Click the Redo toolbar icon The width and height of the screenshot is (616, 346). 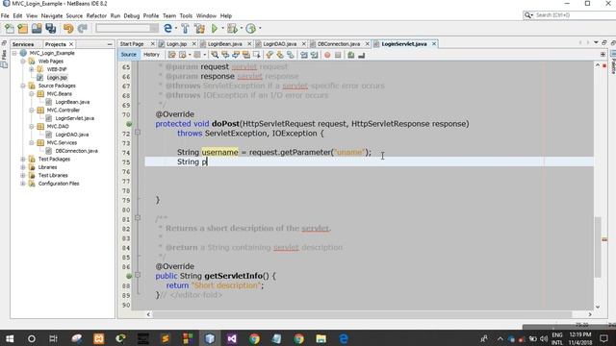(82, 28)
